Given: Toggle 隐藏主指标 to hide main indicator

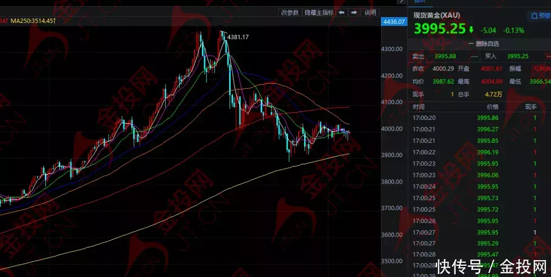Looking at the screenshot, I should click(318, 13).
